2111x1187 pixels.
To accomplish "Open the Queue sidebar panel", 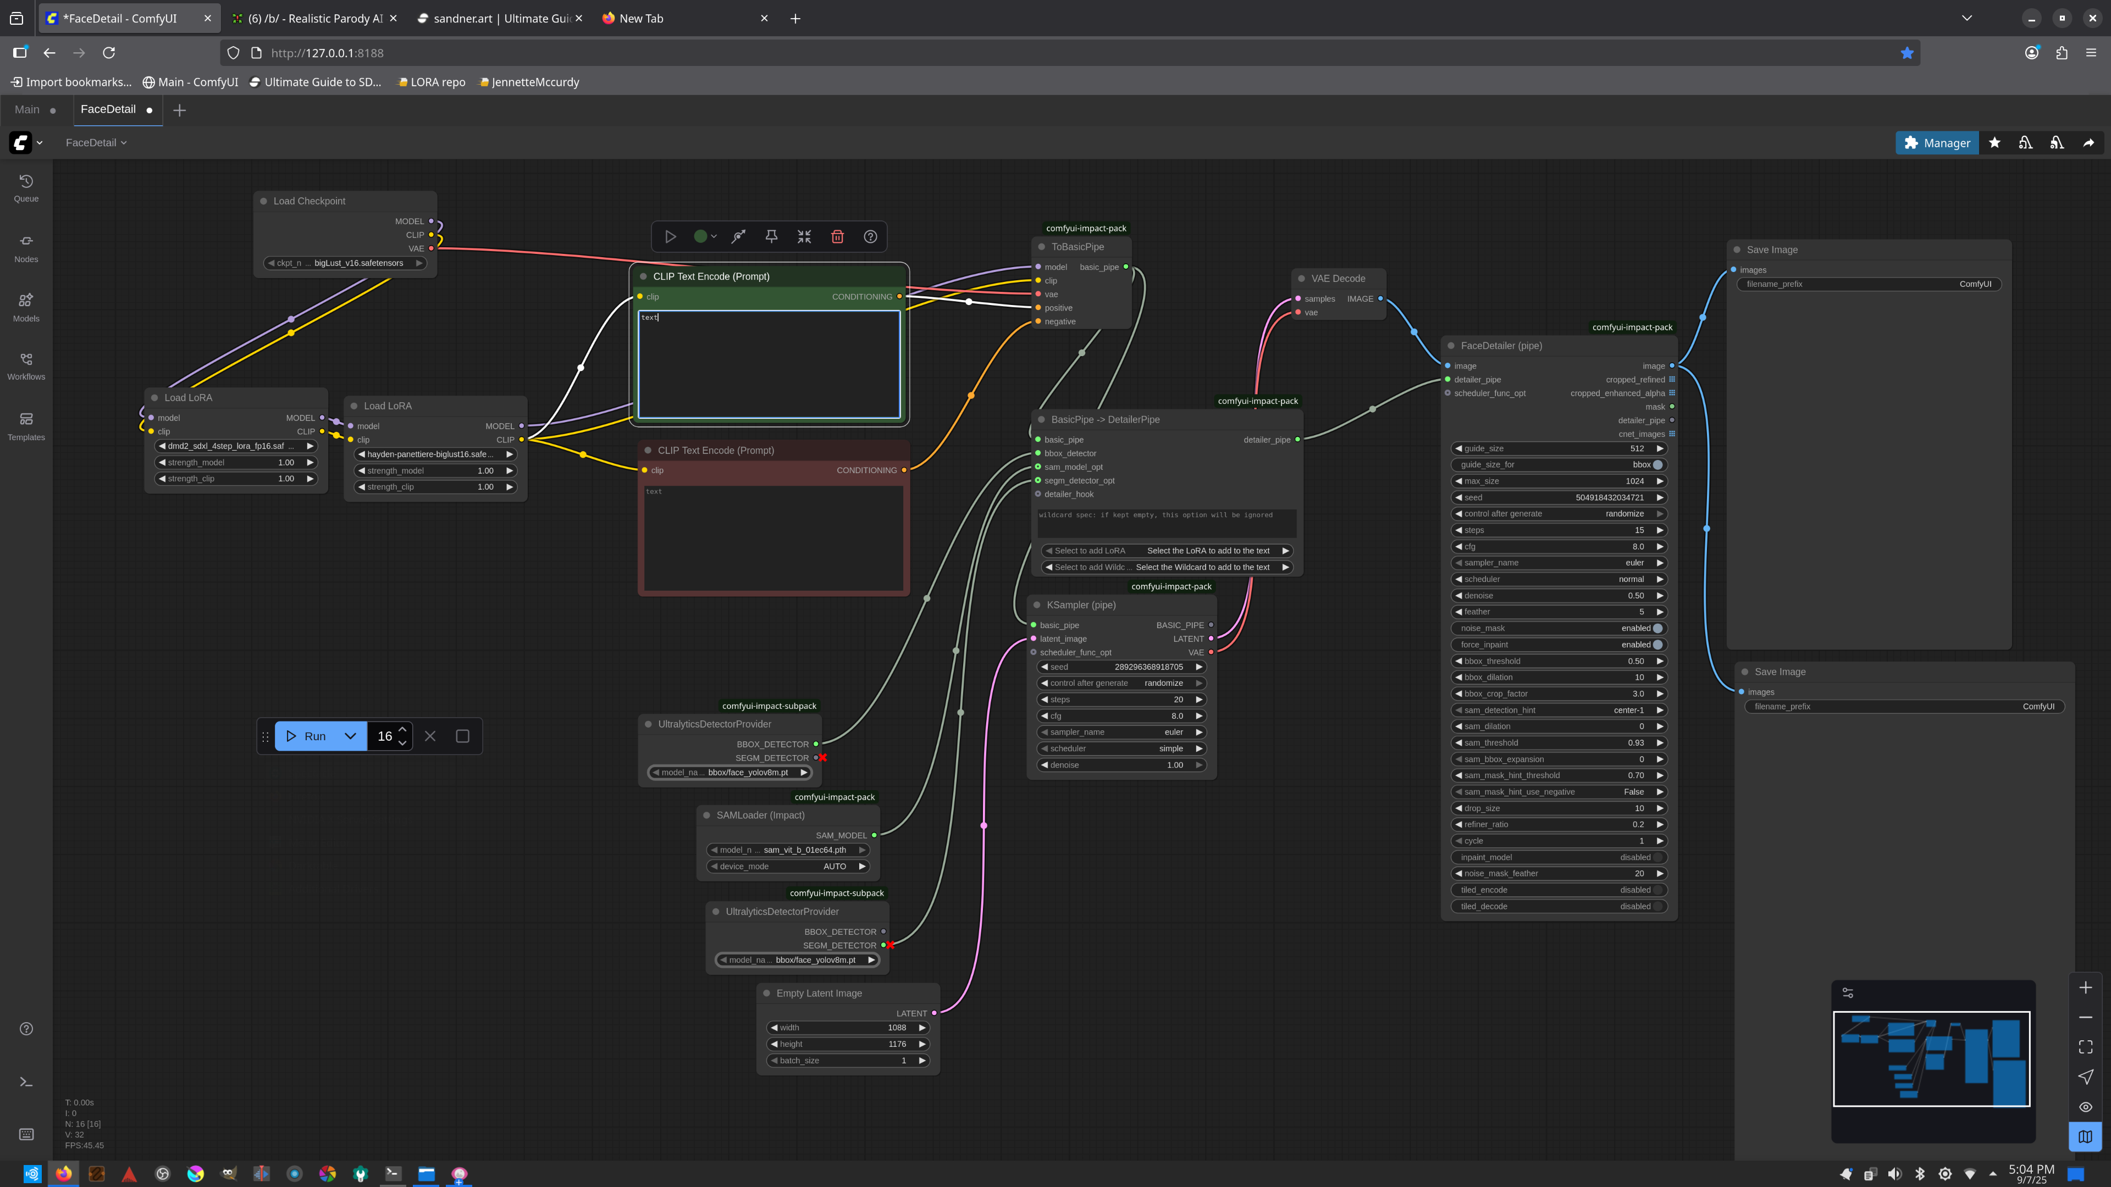I will tap(26, 187).
